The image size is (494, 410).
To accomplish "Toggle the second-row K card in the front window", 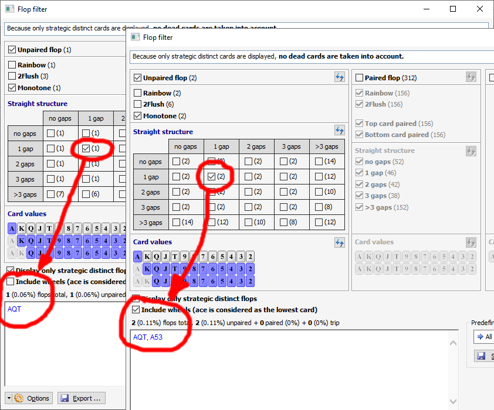I will click(x=147, y=269).
